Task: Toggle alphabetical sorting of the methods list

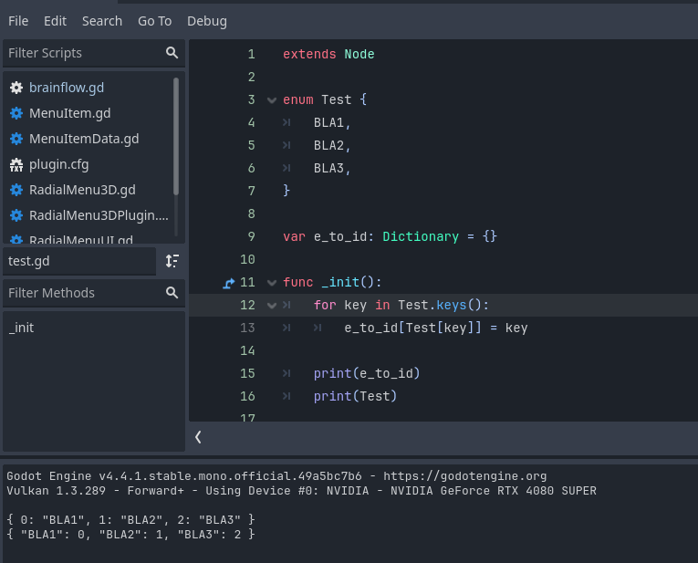Action: (172, 261)
